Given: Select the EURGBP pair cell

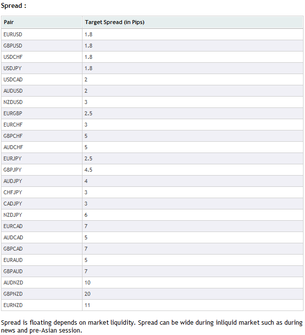Looking at the screenshot, I should pos(42,113).
